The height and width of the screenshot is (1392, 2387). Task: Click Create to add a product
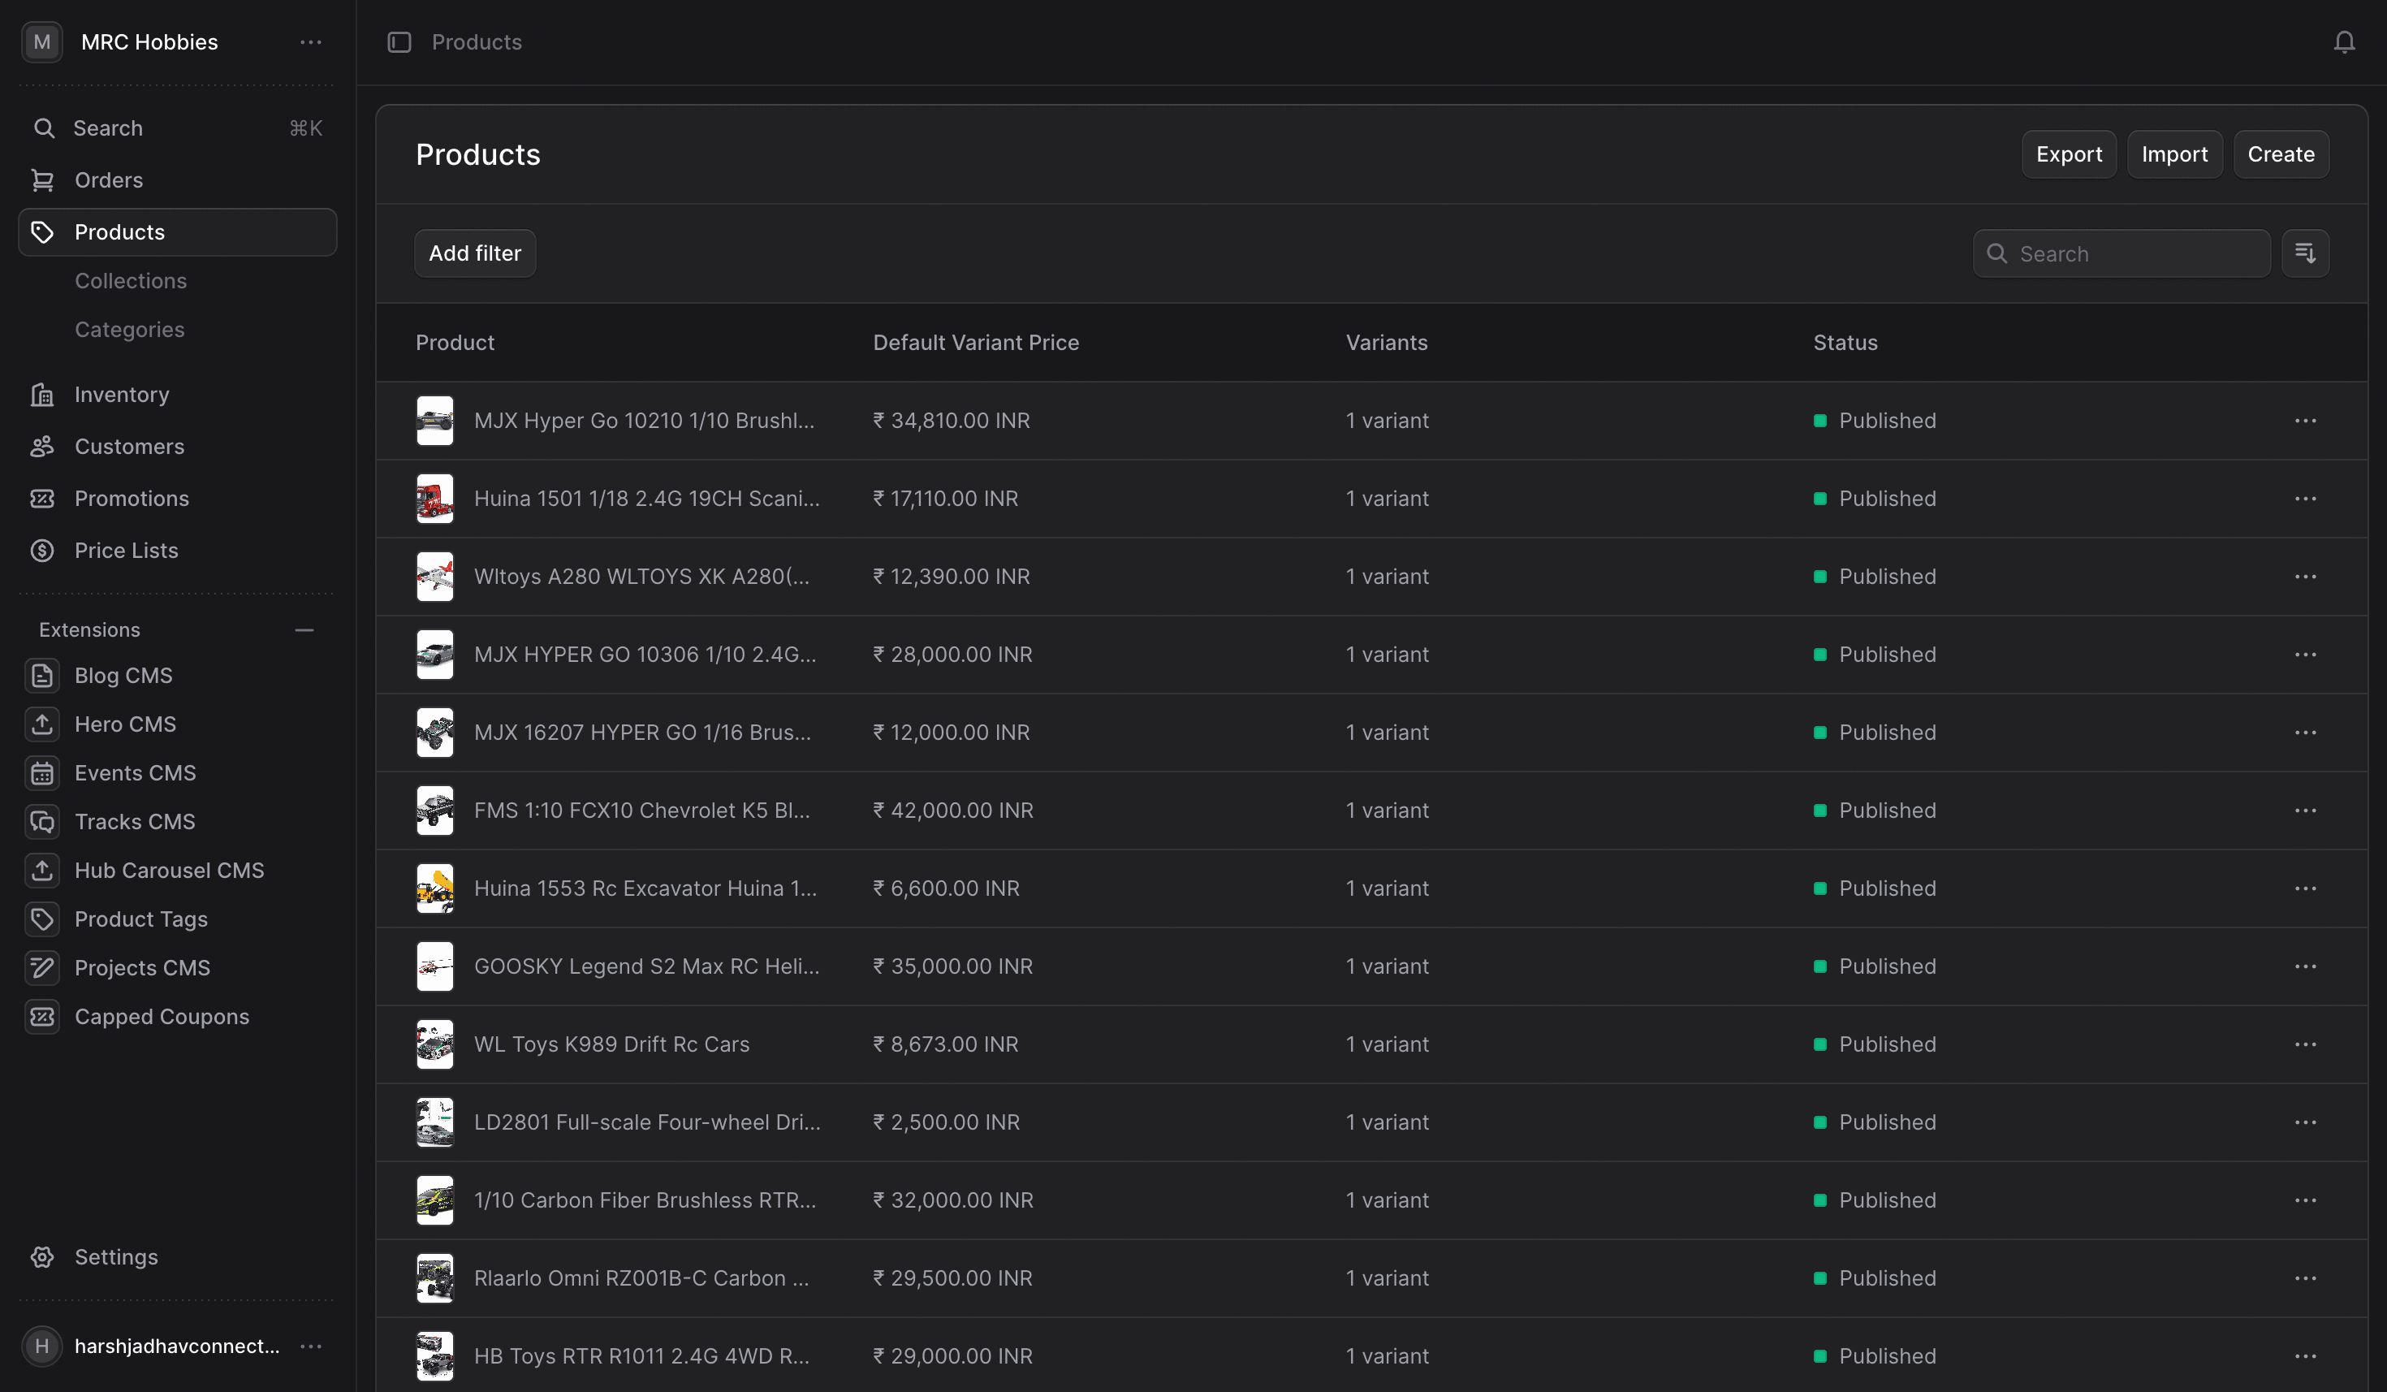pyautogui.click(x=2281, y=154)
